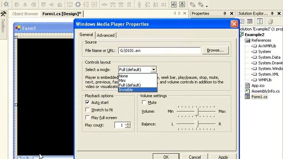The image size is (283, 159).
Task: Choose Full (default) in the mode list
Action: [x=138, y=85]
